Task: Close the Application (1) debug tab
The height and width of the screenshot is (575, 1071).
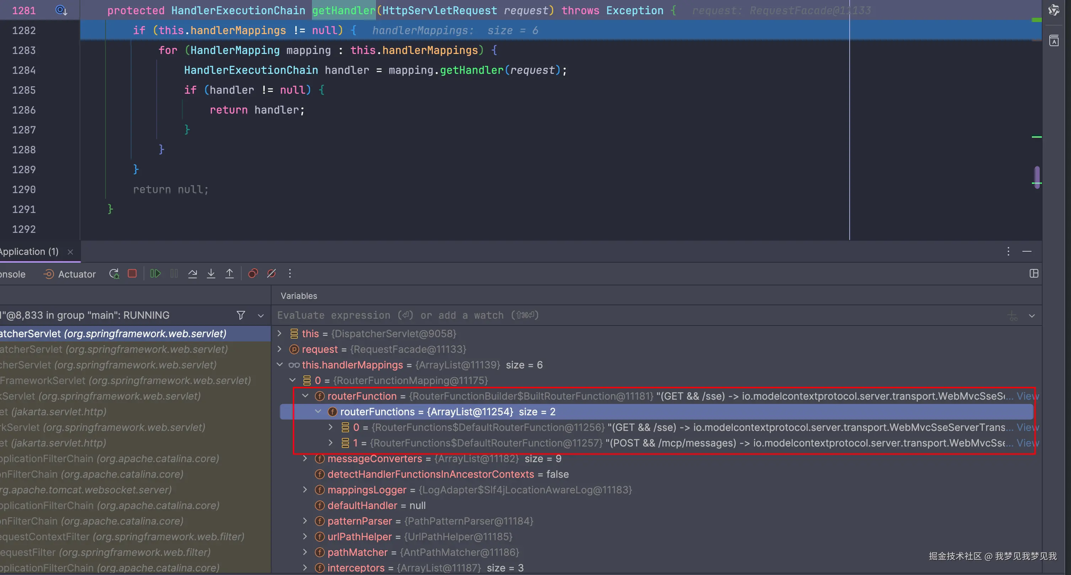Action: point(70,252)
